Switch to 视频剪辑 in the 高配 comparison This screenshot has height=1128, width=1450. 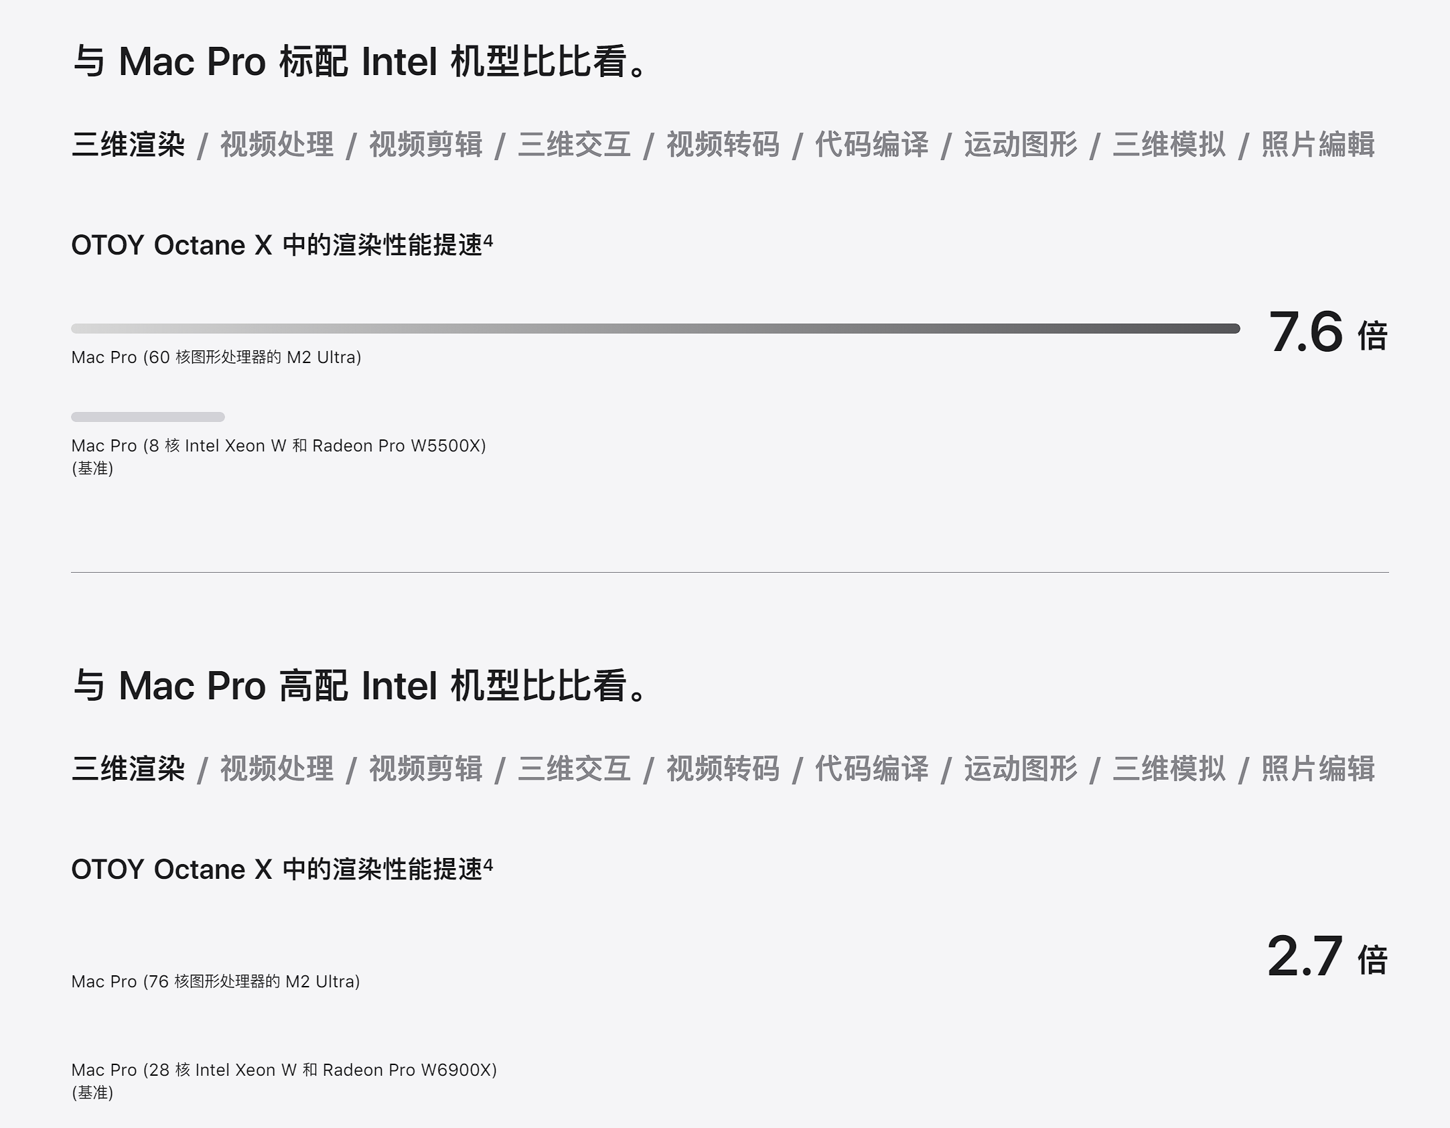click(x=426, y=769)
